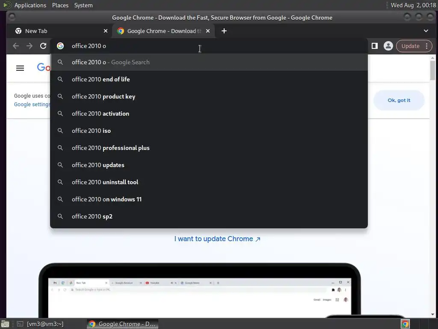Select suggestion 'office 2010 end of life'
Viewport: 438px width, 329px height.
209,79
